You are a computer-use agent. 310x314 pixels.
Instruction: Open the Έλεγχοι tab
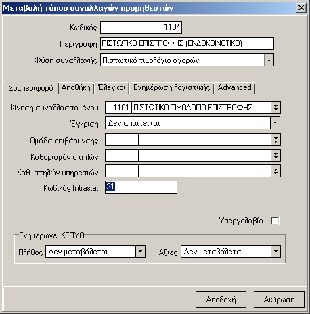pyautogui.click(x=112, y=87)
